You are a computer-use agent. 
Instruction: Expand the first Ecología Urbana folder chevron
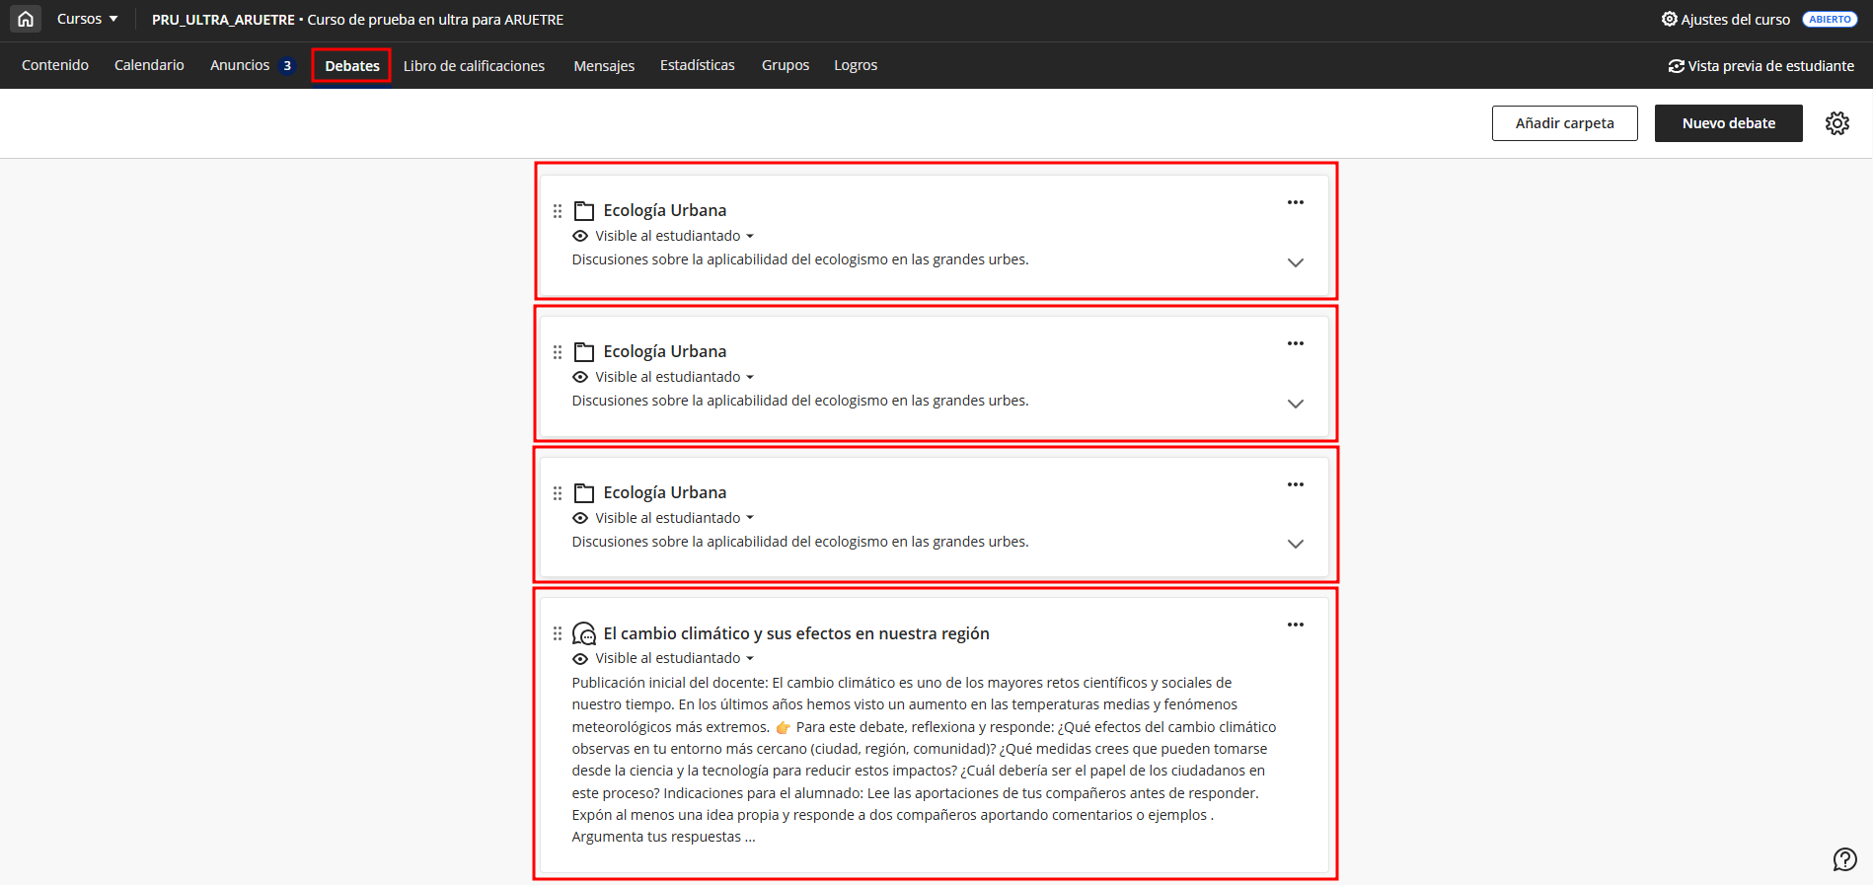click(1295, 262)
